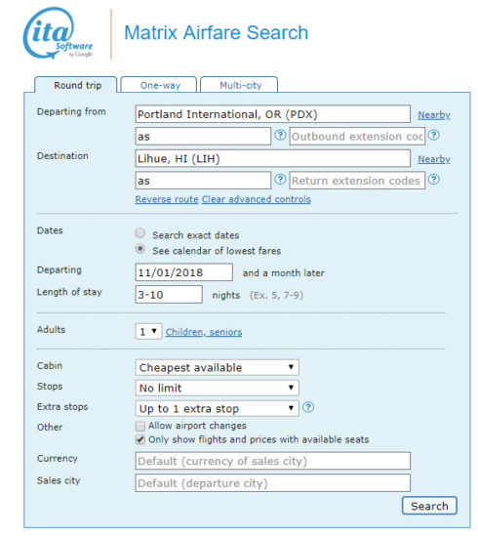The image size is (478, 537).
Task: Click the Departing date field 11/01/2018
Action: tap(184, 272)
